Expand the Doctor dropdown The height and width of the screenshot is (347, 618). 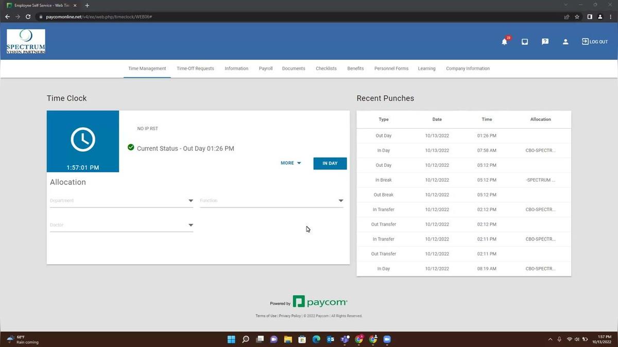(191, 225)
